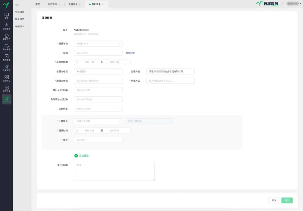
Task: Click the 新增车辆 link
Action: tap(130, 53)
